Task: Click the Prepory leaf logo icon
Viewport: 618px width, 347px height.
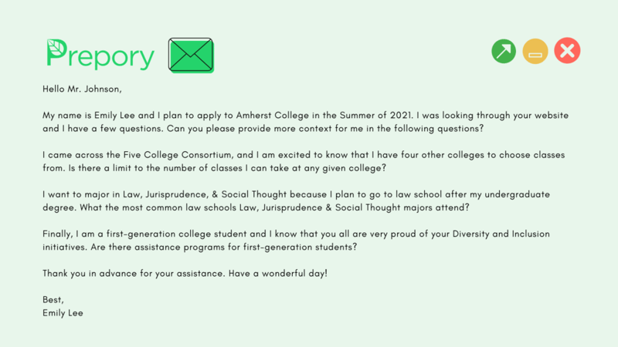Action: [56, 51]
